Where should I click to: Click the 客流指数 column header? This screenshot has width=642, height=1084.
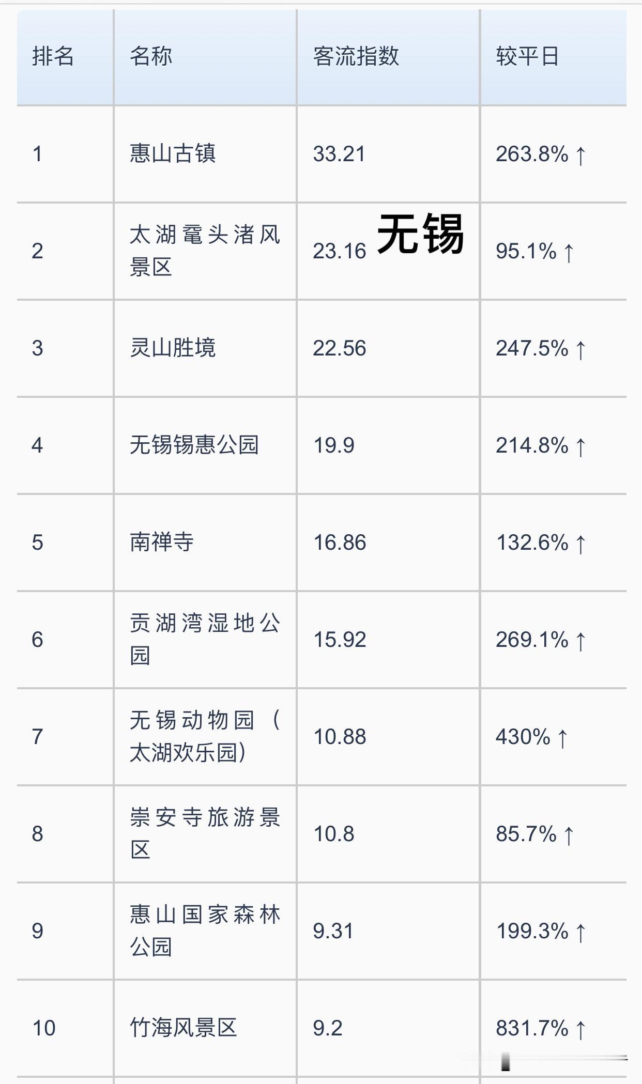coord(356,56)
